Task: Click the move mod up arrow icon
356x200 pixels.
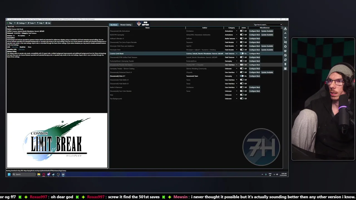Action: [285, 33]
